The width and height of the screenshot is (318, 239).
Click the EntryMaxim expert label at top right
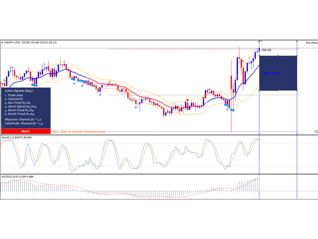(x=312, y=43)
